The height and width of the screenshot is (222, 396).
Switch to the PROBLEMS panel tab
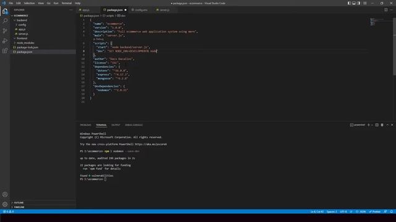85,125
